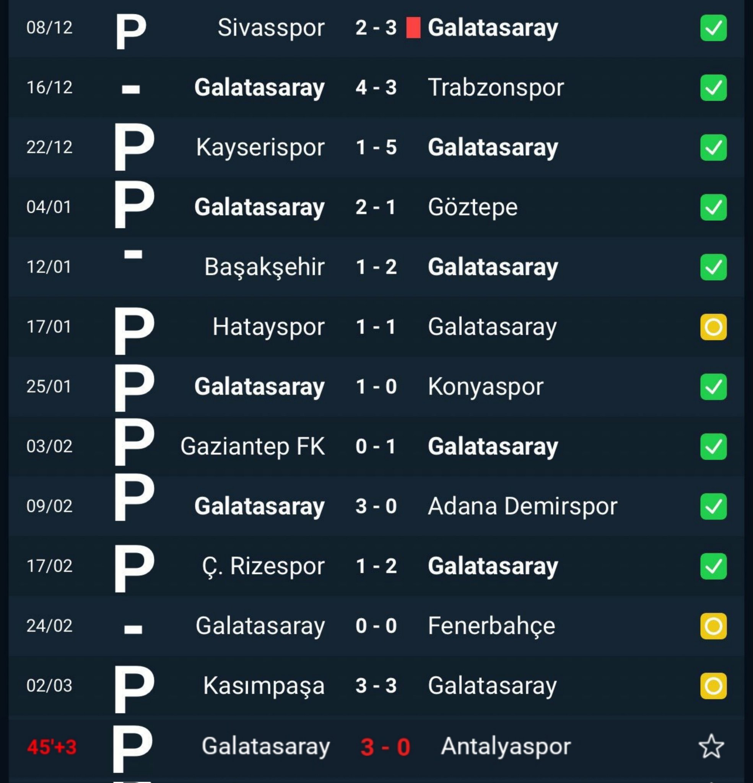The height and width of the screenshot is (783, 753).
Task: Click the favorite star for Galatasaray–Antalyaspor match
Action: click(x=711, y=746)
